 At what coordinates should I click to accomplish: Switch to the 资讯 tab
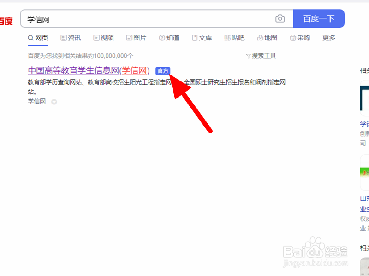tap(71, 38)
